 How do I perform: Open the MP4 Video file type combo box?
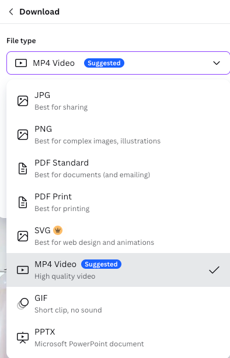point(118,63)
